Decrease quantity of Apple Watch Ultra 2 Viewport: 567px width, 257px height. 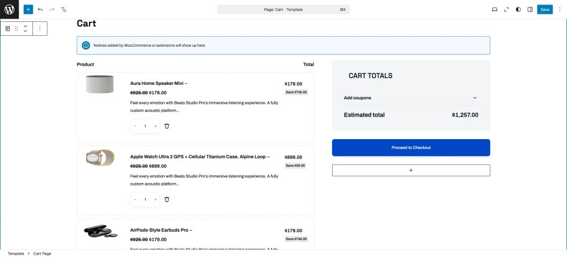135,199
